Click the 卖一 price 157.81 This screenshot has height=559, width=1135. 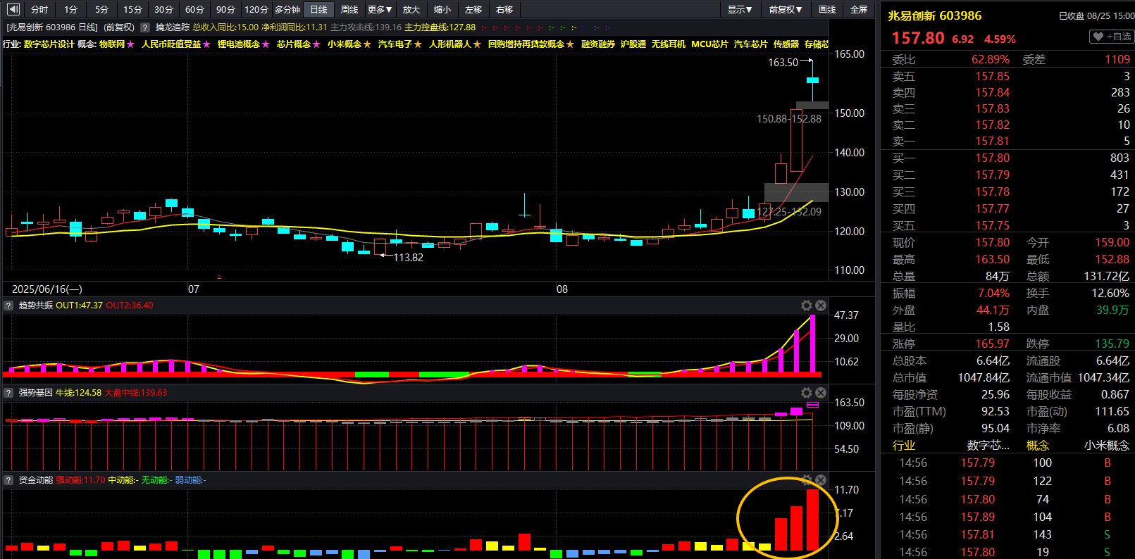(992, 142)
